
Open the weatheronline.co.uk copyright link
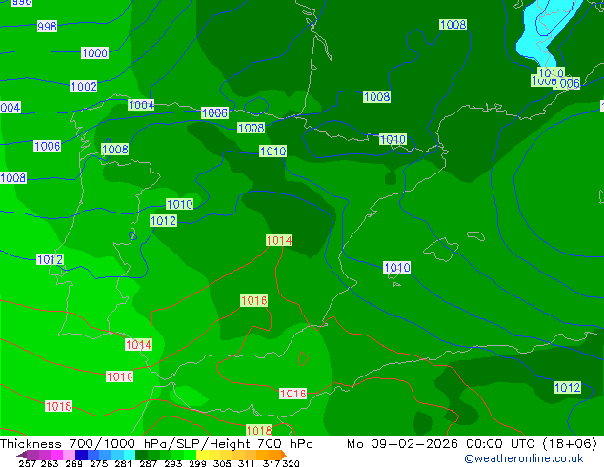click(524, 458)
